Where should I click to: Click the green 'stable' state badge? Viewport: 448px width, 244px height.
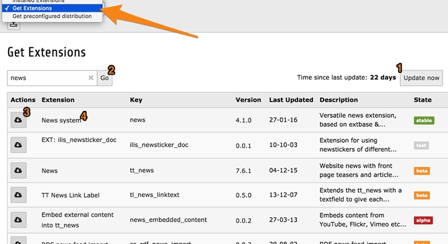423,121
